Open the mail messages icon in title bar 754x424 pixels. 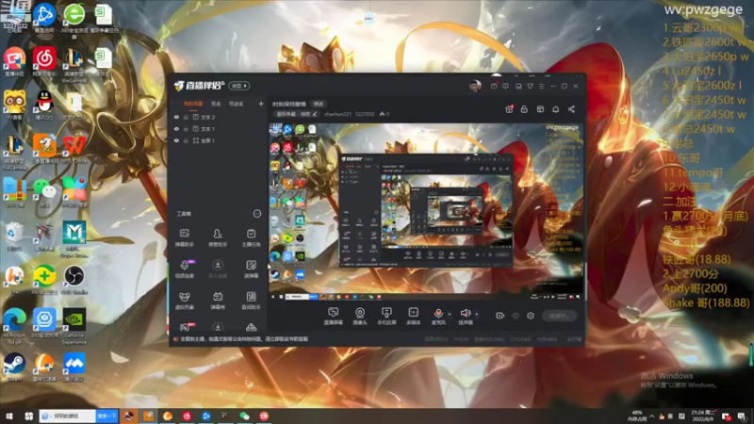point(494,86)
